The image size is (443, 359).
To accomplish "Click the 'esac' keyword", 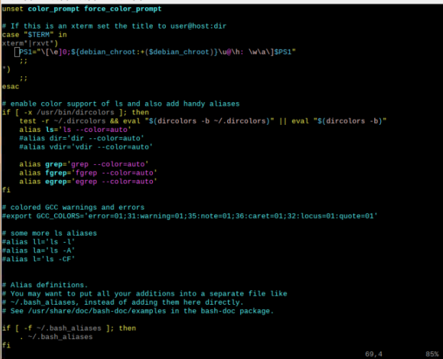I will [11, 86].
